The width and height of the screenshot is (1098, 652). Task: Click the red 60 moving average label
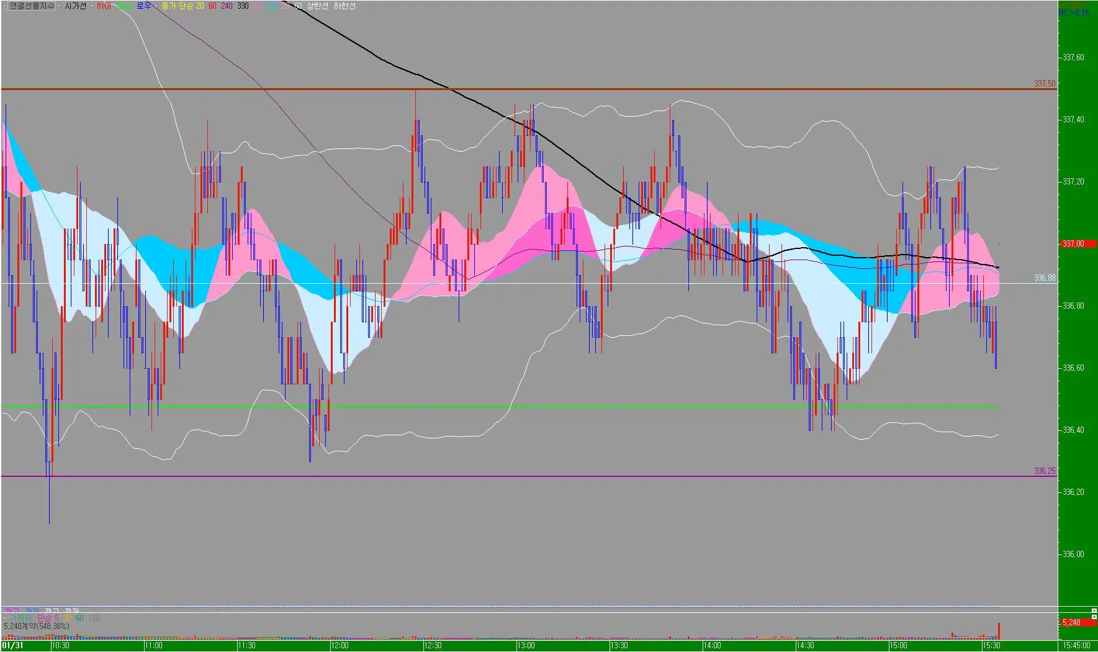coord(212,6)
